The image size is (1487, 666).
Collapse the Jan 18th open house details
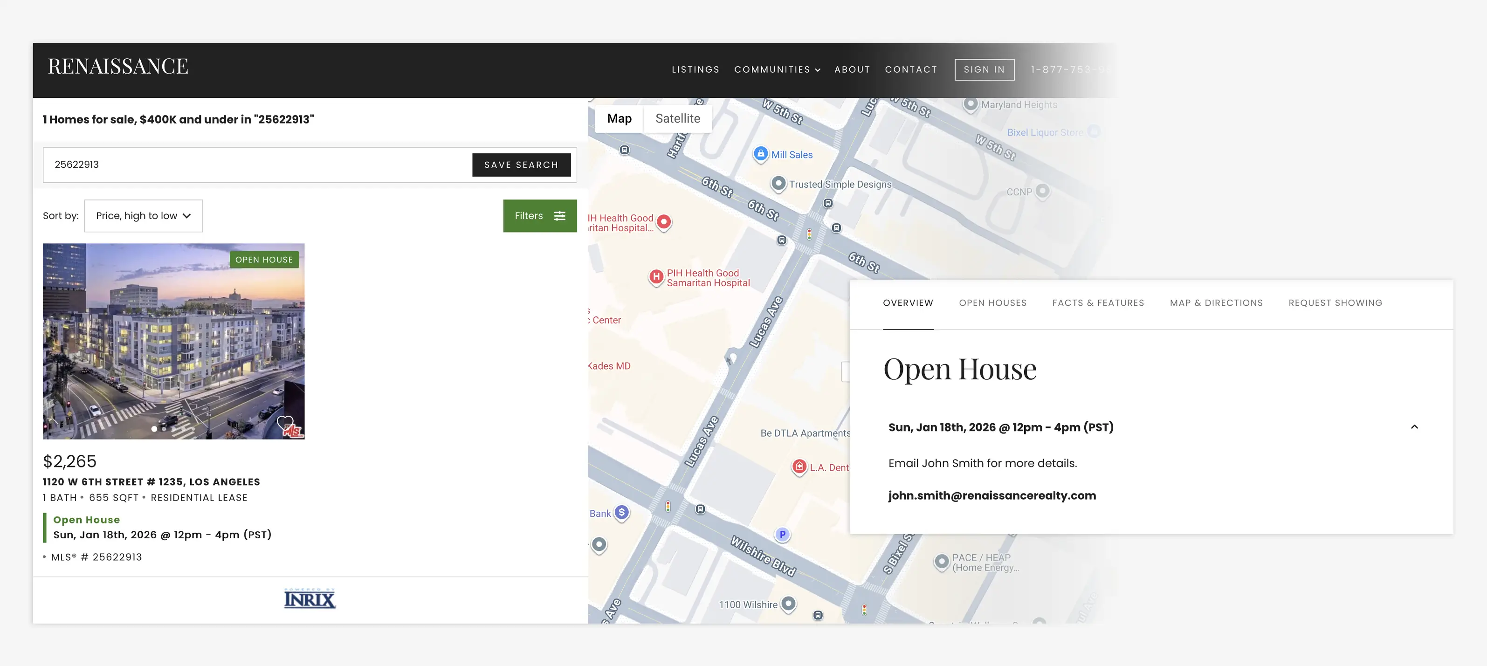(x=1414, y=426)
